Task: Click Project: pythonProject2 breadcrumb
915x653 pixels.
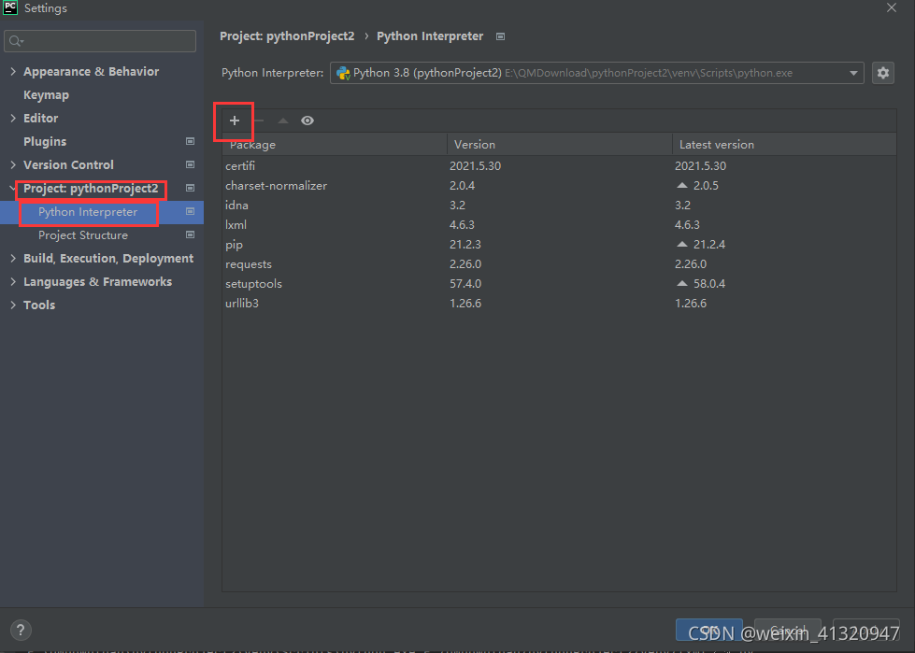Action: point(287,36)
